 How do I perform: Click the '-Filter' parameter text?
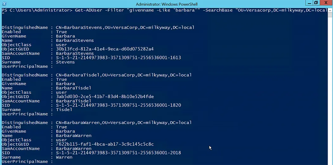point(114,10)
